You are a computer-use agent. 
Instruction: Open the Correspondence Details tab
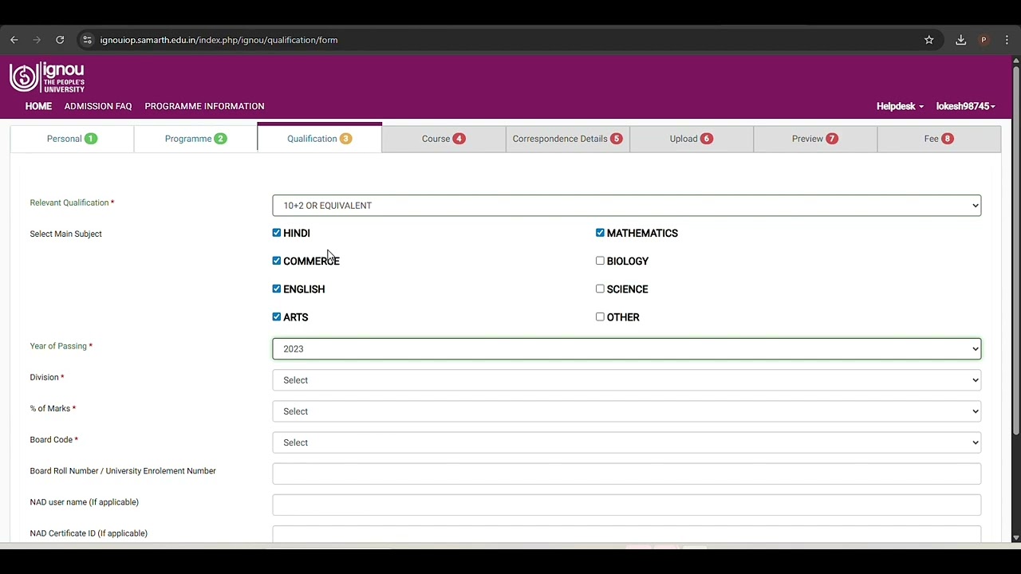(x=567, y=139)
